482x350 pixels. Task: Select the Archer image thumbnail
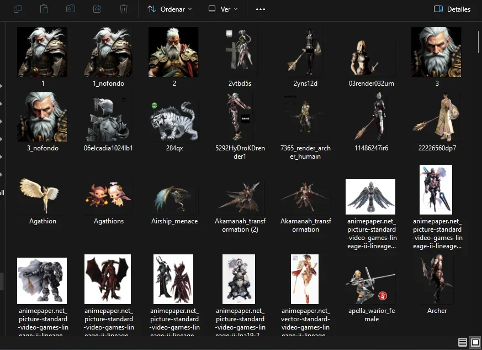point(436,279)
